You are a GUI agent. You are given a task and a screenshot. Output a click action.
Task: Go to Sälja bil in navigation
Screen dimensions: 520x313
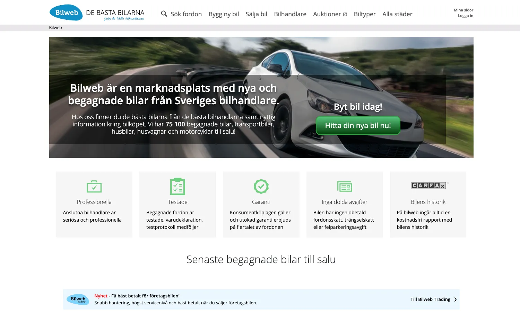(x=256, y=14)
